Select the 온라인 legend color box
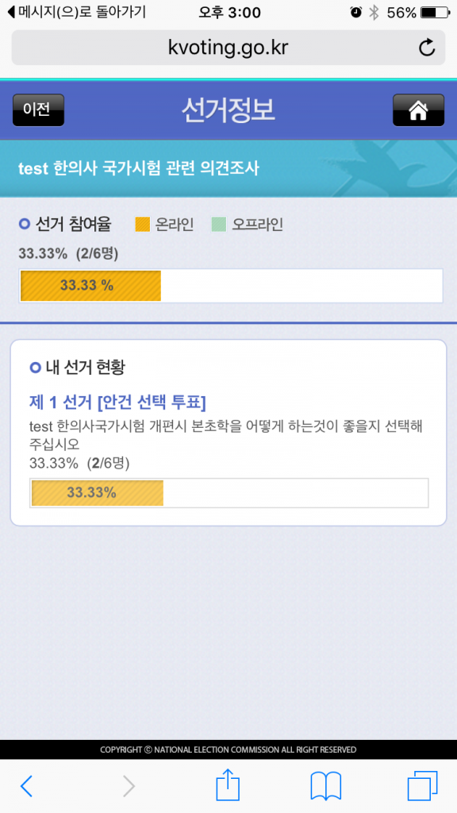 pos(142,225)
